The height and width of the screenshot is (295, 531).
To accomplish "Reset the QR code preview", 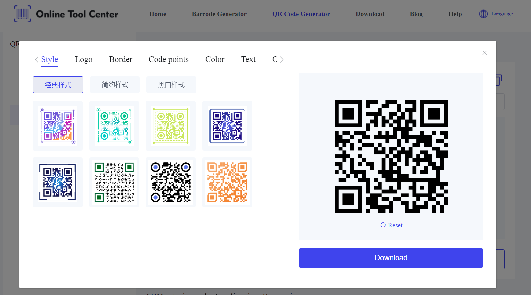I will click(x=391, y=225).
